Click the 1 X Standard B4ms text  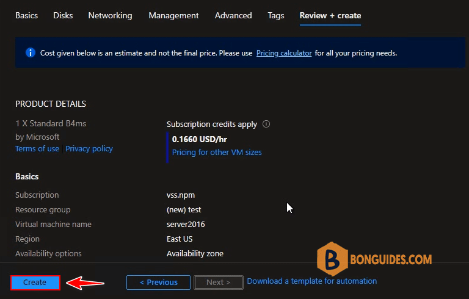click(51, 123)
